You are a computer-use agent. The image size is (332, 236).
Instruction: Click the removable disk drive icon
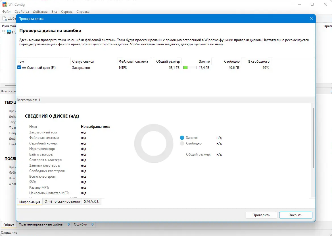24,68
